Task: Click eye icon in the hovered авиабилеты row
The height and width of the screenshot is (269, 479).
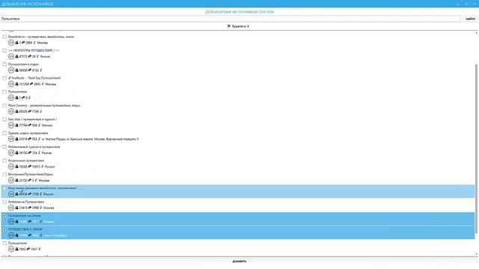Action: [x=11, y=194]
